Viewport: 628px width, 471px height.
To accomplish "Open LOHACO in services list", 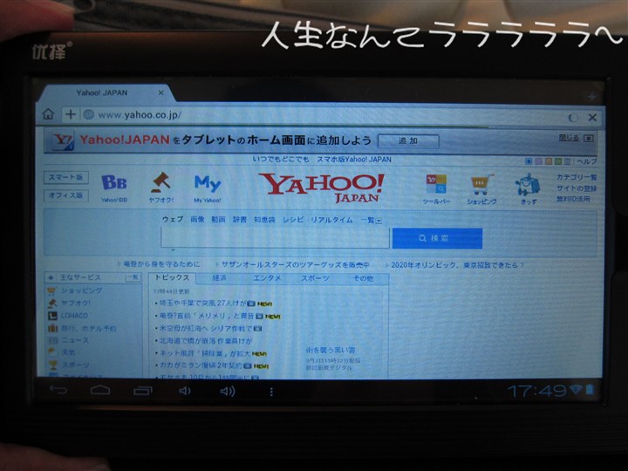I will pyautogui.click(x=74, y=316).
